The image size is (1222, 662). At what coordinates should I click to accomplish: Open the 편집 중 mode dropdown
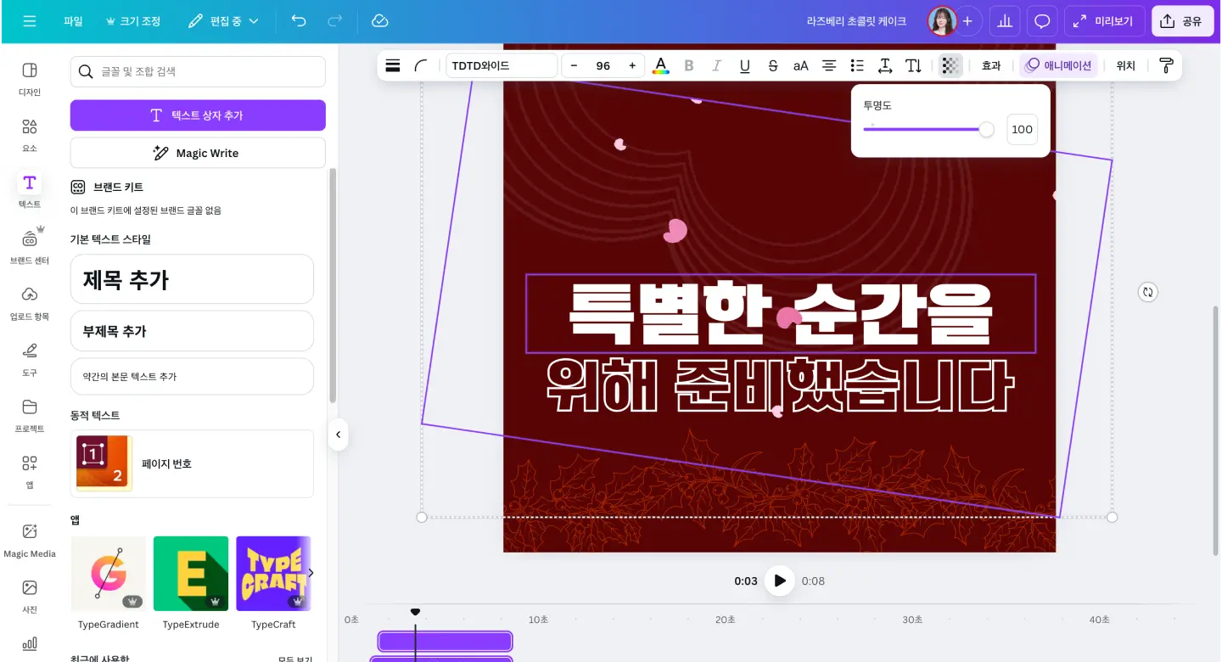point(223,21)
